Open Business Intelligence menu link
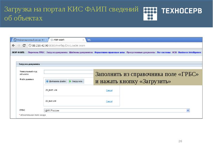The image size is (213, 151). (x=190, y=53)
